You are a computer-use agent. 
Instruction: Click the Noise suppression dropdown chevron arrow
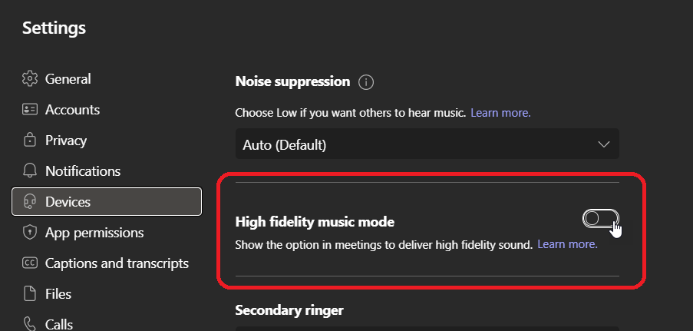point(603,144)
